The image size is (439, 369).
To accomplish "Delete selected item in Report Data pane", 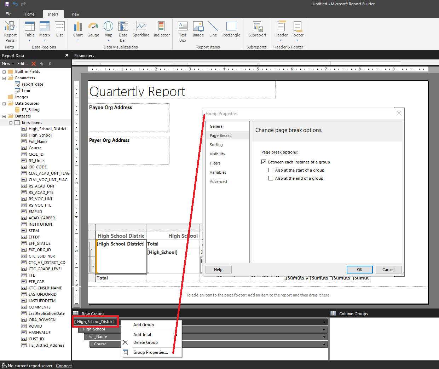I will (34, 64).
